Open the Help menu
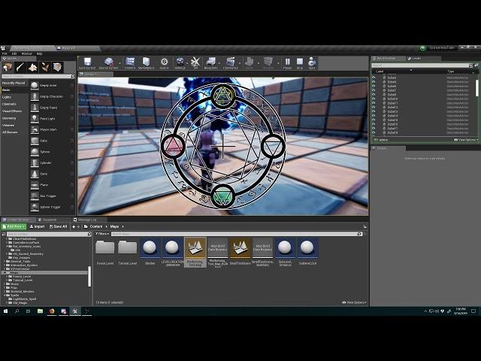Viewport: 481px width, 361px height. pyautogui.click(x=39, y=53)
